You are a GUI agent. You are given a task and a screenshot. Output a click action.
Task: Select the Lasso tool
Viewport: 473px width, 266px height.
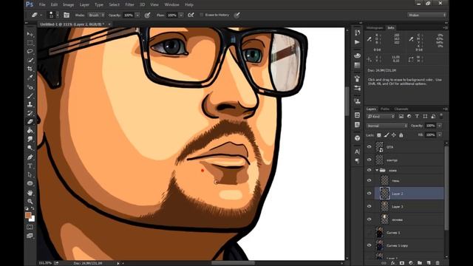click(x=30, y=51)
